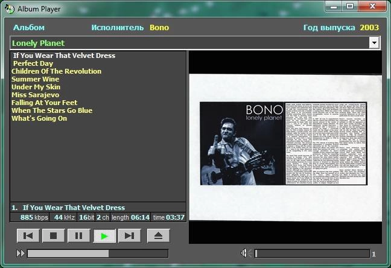Click the artist name Bono
391x268 pixels.
click(x=159, y=27)
